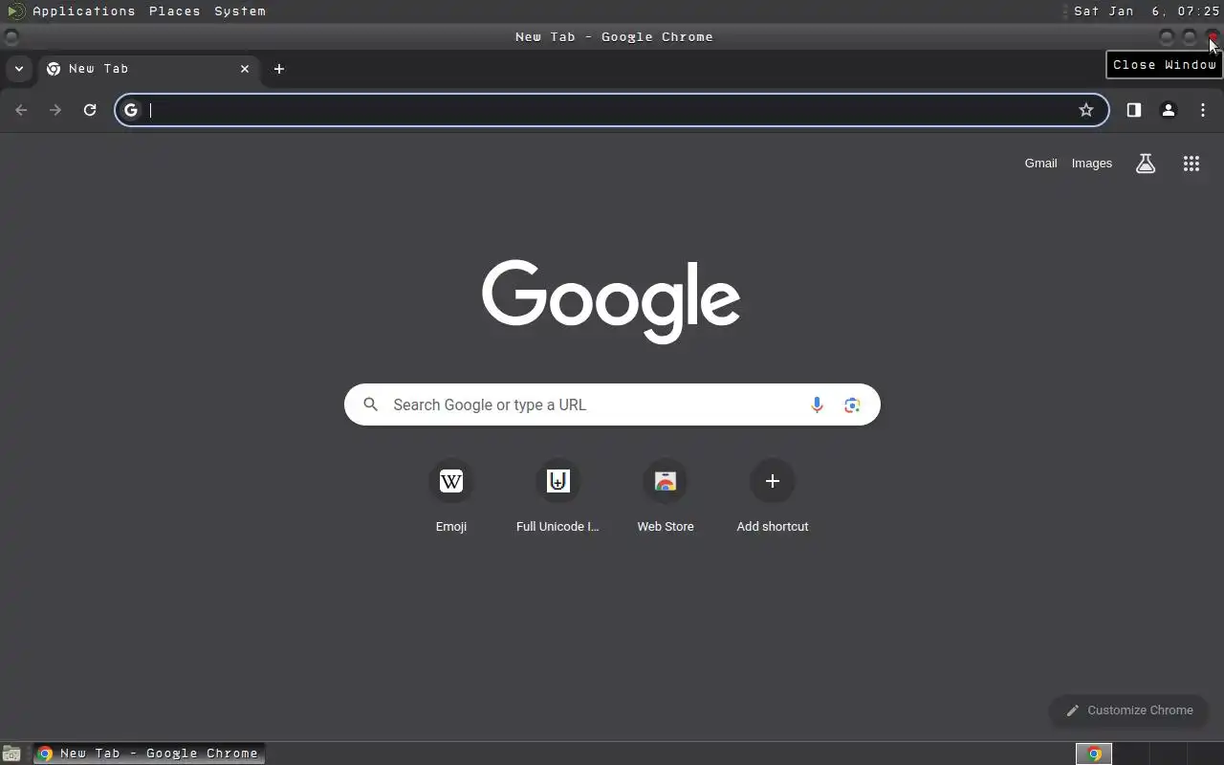Search by image with Google Lens icon
Screen dimensions: 1224x765
tap(852, 404)
